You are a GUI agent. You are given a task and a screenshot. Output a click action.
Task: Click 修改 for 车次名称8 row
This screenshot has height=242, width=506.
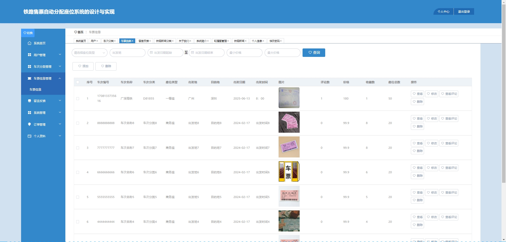[432, 118]
